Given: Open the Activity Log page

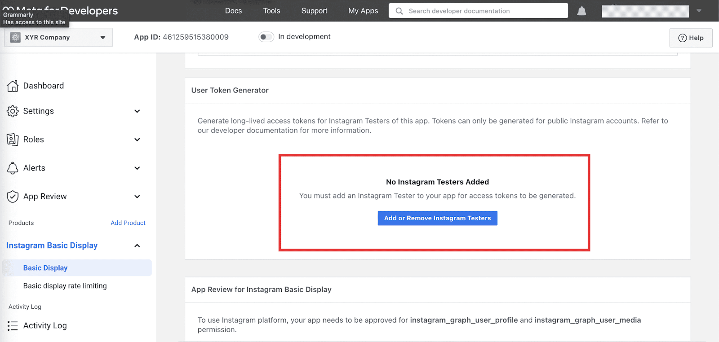Looking at the screenshot, I should coord(45,326).
